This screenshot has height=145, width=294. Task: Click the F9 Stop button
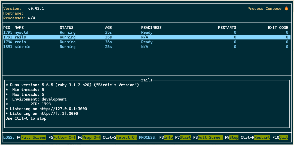[232, 137]
